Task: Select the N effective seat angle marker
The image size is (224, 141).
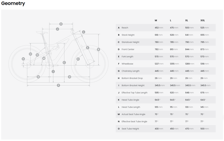Action: [x=37, y=55]
